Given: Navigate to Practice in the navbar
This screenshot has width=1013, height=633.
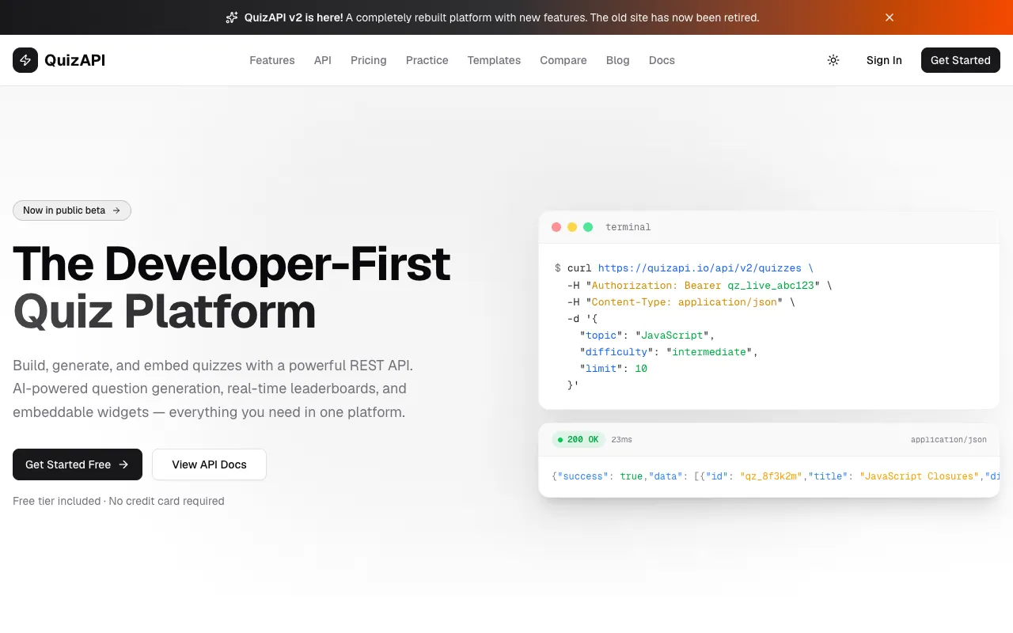Looking at the screenshot, I should click(427, 60).
